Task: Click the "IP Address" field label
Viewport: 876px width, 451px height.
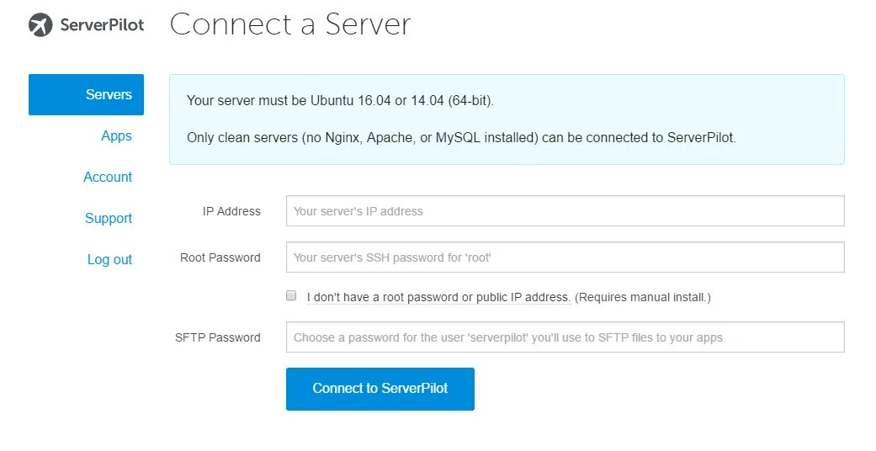Action: (x=231, y=211)
